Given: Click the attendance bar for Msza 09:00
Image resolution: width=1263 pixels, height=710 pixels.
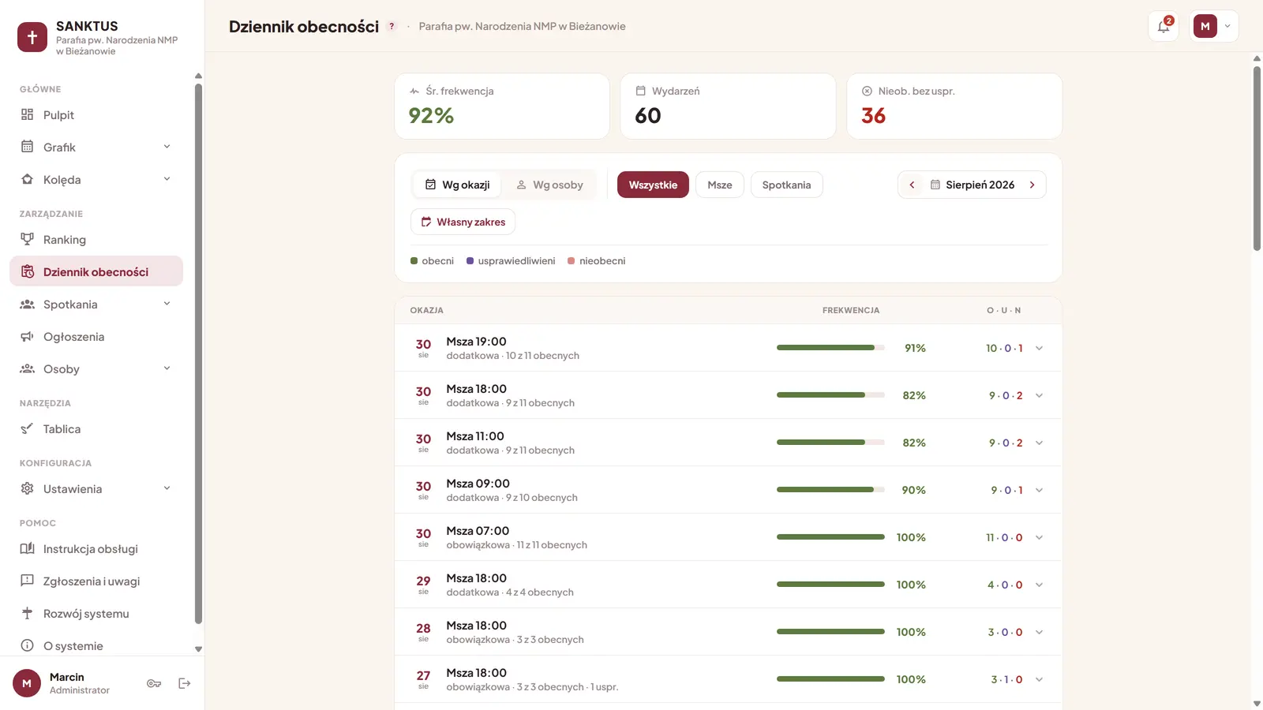Looking at the screenshot, I should click(x=830, y=490).
